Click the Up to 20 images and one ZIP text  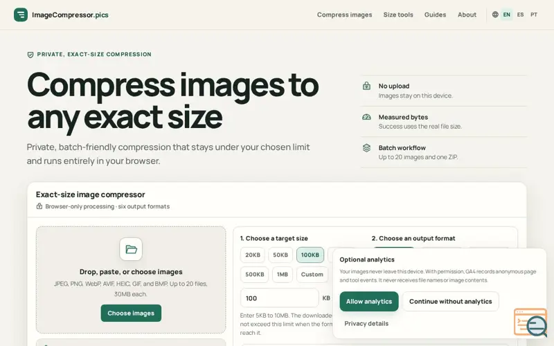[x=418, y=157]
